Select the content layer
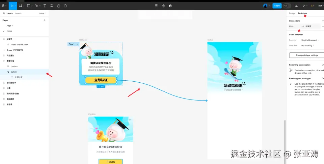 click(x=24, y=67)
